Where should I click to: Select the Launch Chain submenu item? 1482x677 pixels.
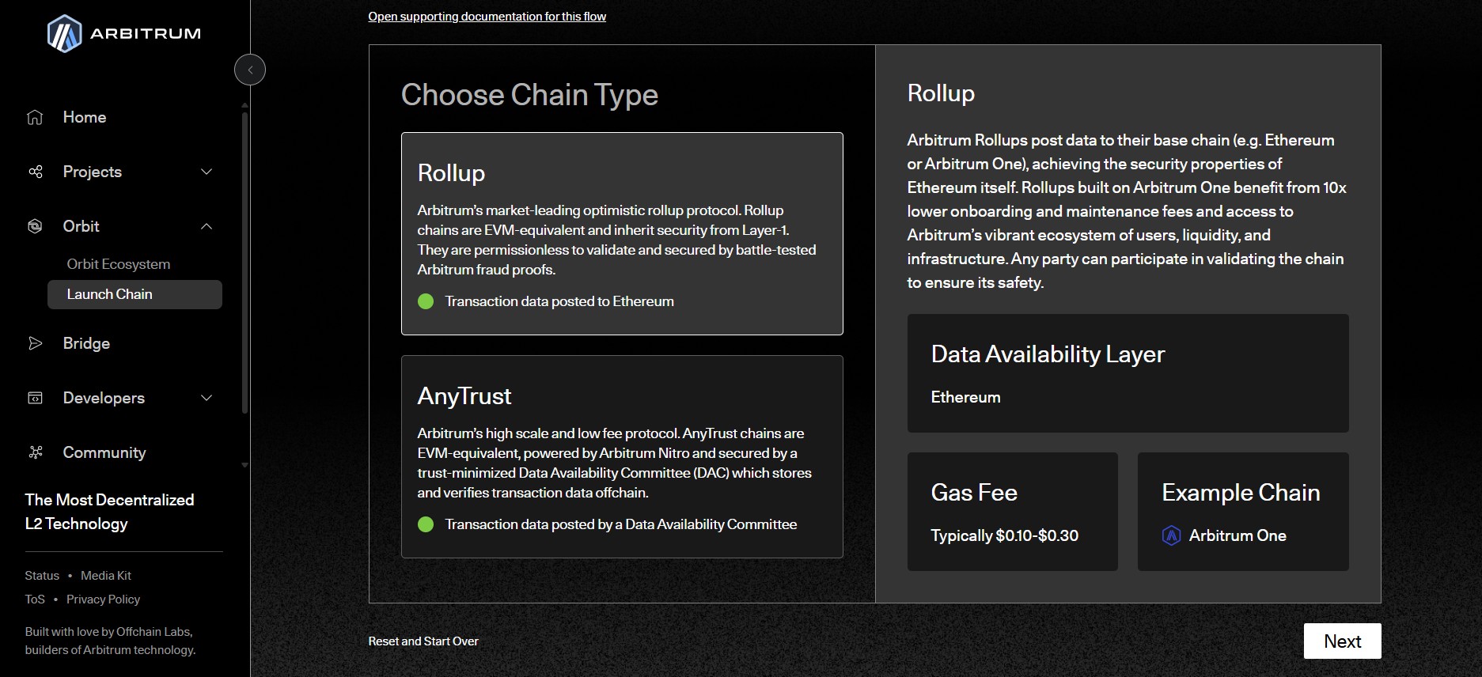point(135,294)
